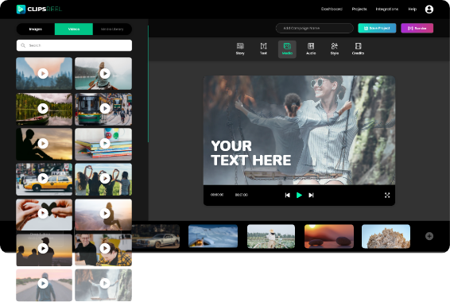The width and height of the screenshot is (450, 302).
Task: Play the kayaker on lake video
Action: [105, 73]
